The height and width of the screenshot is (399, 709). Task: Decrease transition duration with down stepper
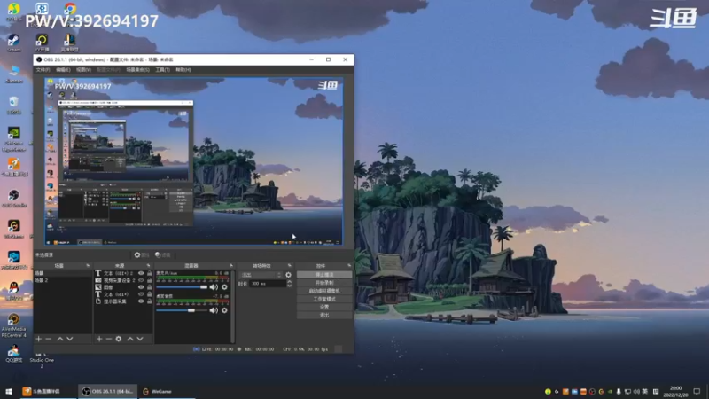(x=290, y=286)
